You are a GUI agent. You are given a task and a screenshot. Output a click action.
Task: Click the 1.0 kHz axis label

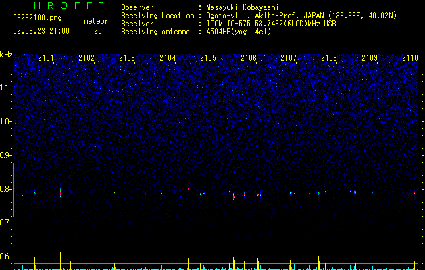tap(6, 122)
